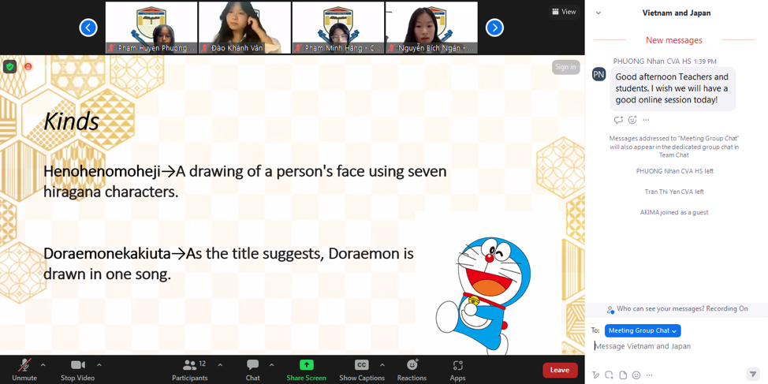Toggle the Chat panel from toolbar
Viewport: 768px width, 384px height.
click(x=253, y=370)
